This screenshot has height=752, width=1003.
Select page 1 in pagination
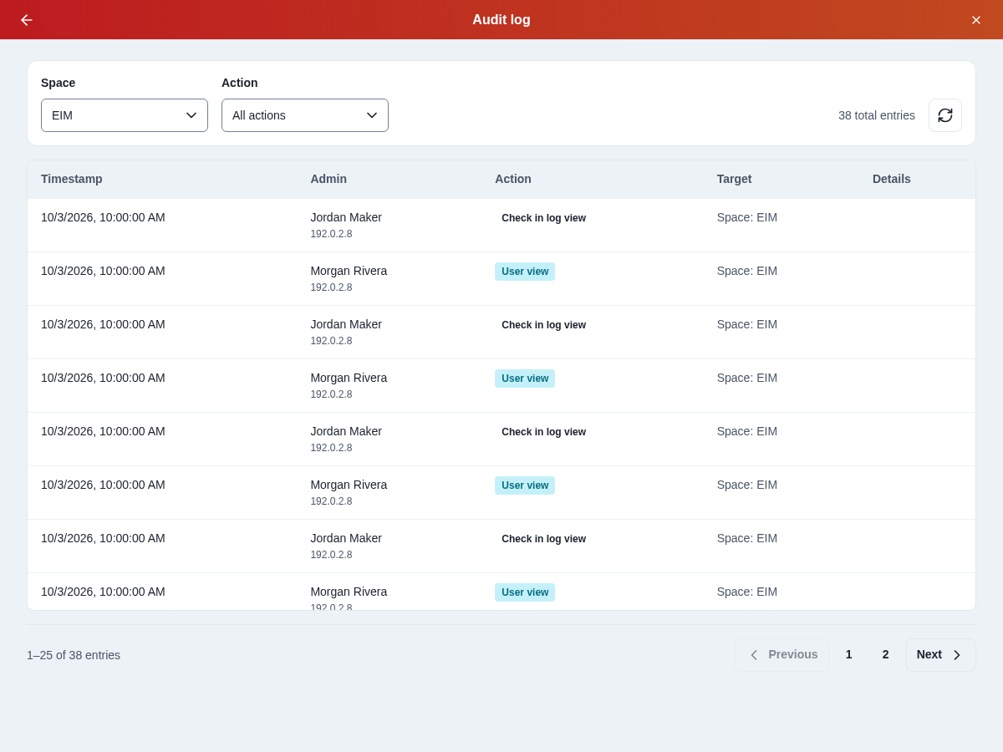(x=849, y=655)
